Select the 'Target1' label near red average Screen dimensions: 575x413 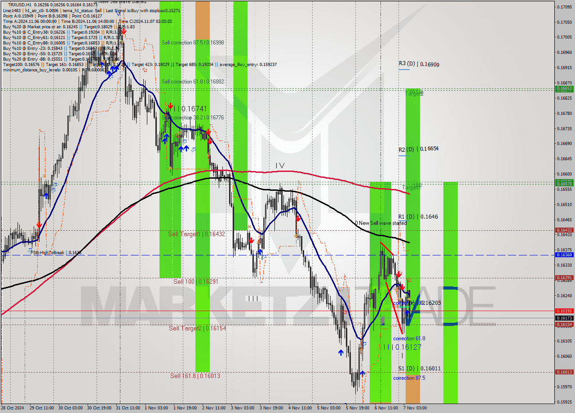[x=411, y=187]
